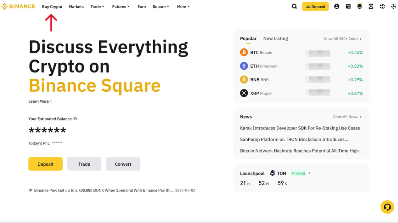
Task: Select the ETH Ethereum row label
Action: point(264,66)
